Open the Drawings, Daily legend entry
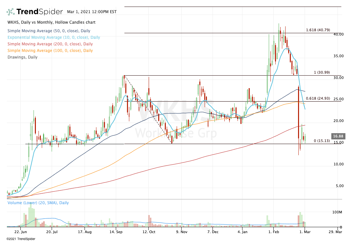Screen dimensions: 352x242 (22, 57)
